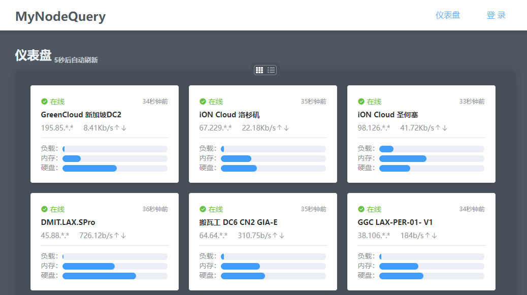Open the 登录 login menu item

coord(496,15)
